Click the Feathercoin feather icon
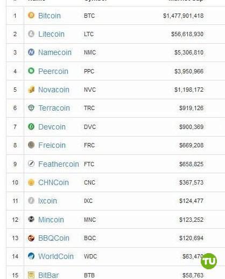The height and width of the screenshot is (279, 225). coord(31,164)
